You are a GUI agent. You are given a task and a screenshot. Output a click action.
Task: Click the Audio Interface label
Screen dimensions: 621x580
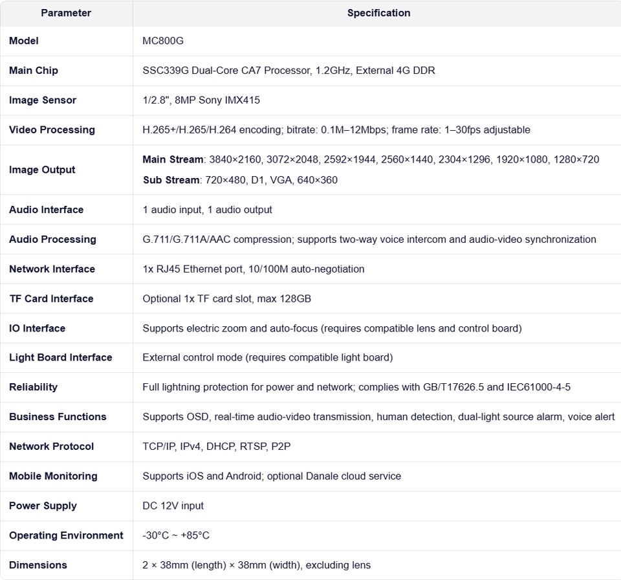(47, 210)
